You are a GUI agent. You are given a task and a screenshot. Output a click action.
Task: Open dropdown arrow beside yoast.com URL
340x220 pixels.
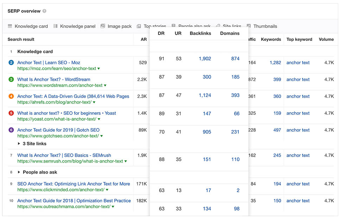click(99, 119)
